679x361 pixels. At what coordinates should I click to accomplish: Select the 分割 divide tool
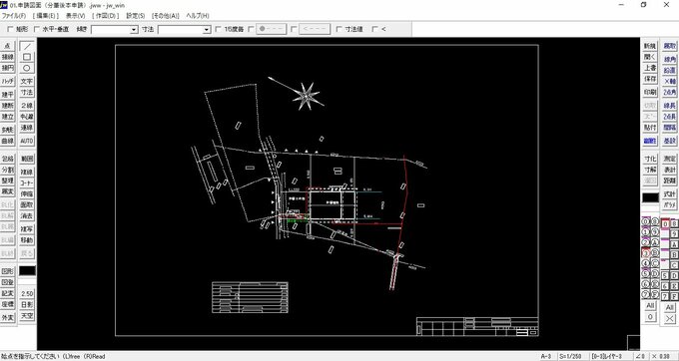click(7, 170)
